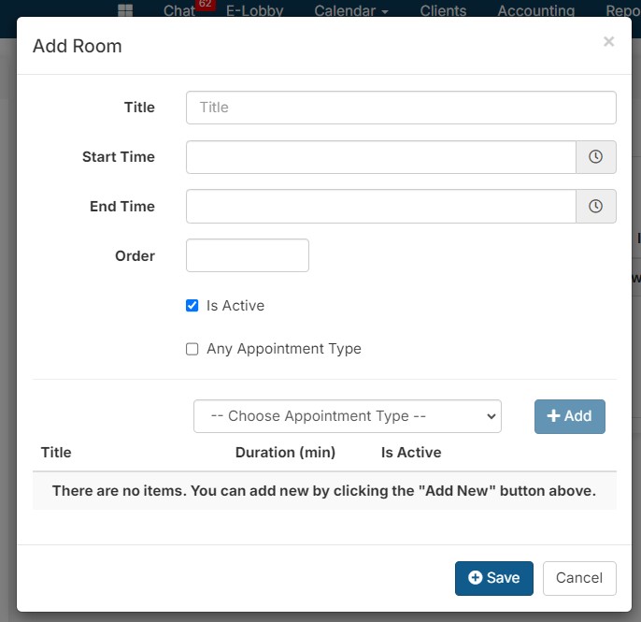Close the Add Room dialog with X
This screenshot has height=622, width=641.
click(609, 41)
